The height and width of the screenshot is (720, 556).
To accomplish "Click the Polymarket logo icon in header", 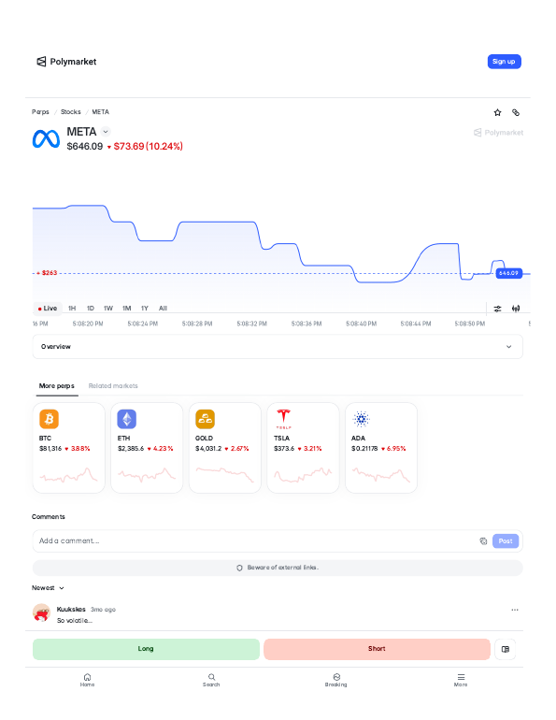I will click(x=41, y=62).
